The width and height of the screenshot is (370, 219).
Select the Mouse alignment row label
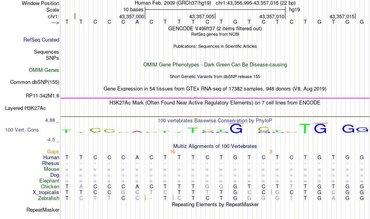(x=51, y=169)
